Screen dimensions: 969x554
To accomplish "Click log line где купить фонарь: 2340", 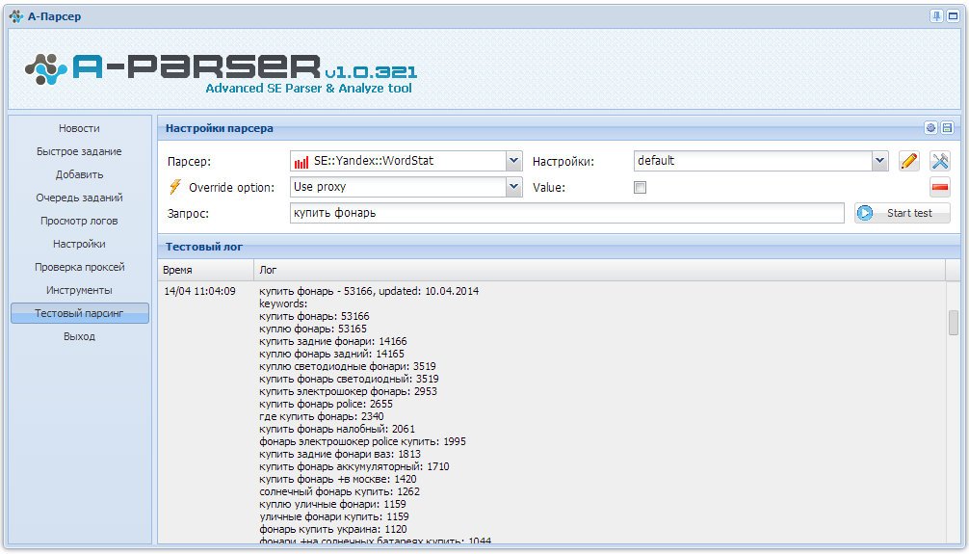I will click(322, 417).
